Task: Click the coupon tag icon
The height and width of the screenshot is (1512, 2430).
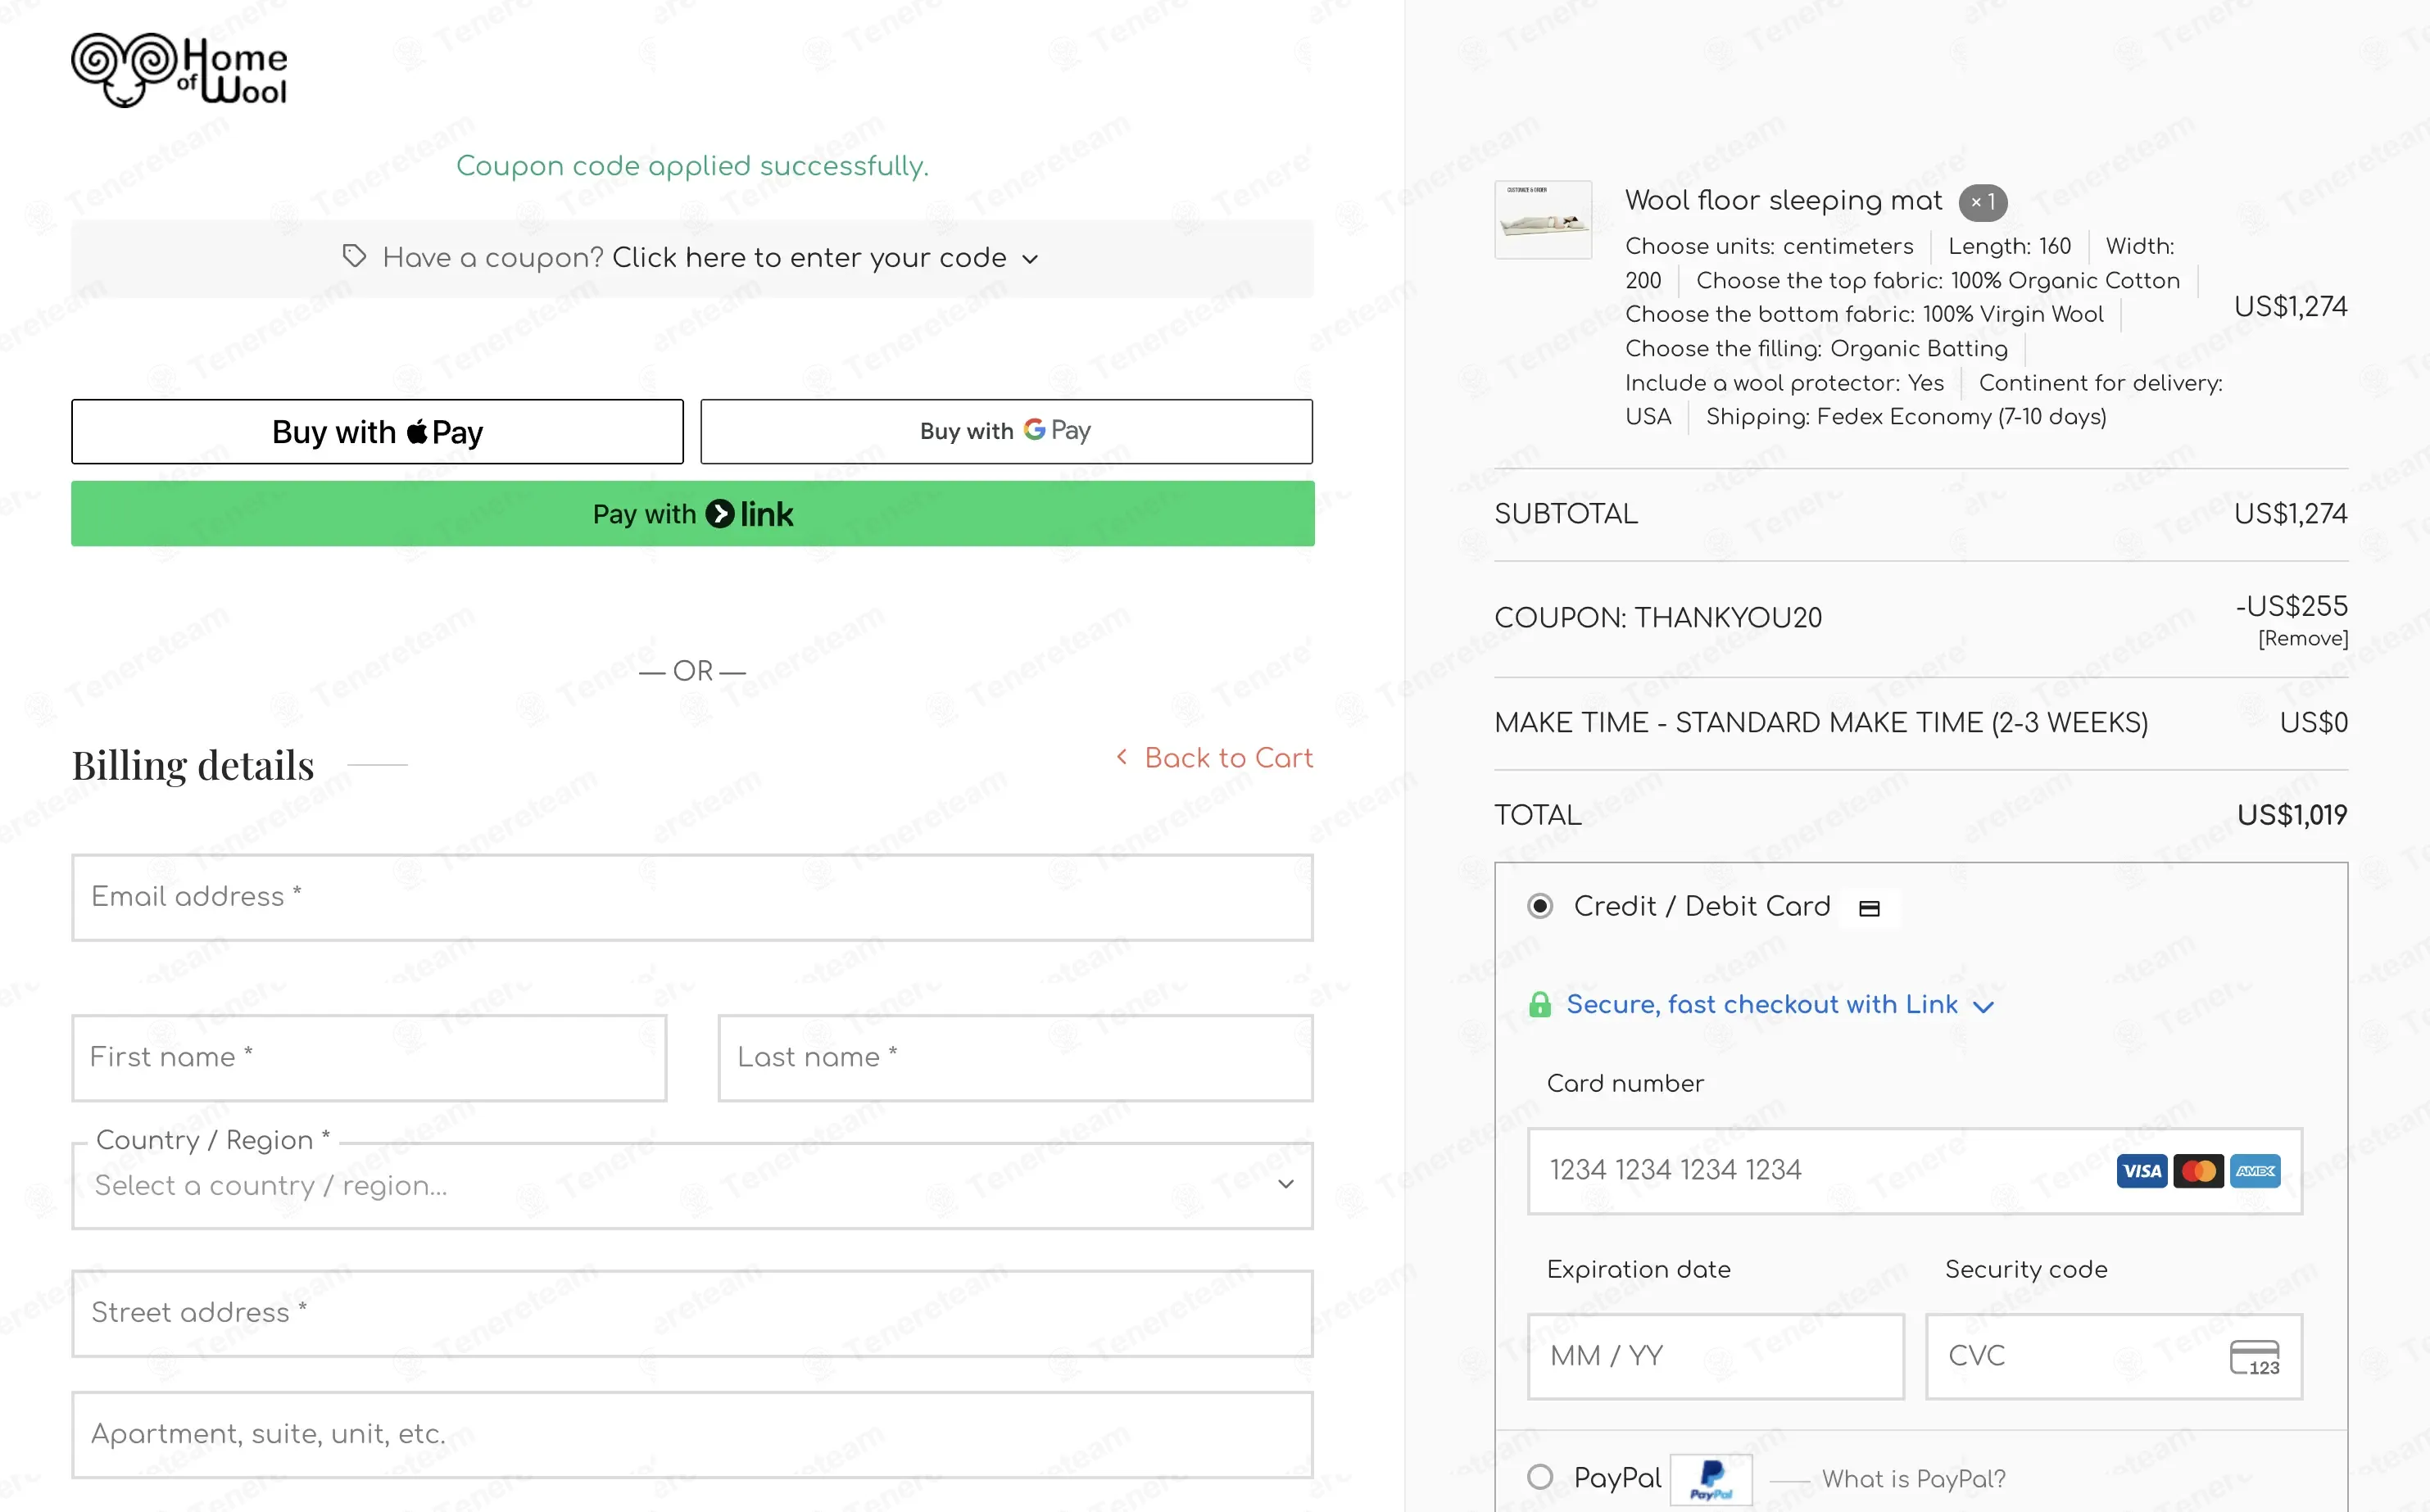Action: click(x=354, y=256)
